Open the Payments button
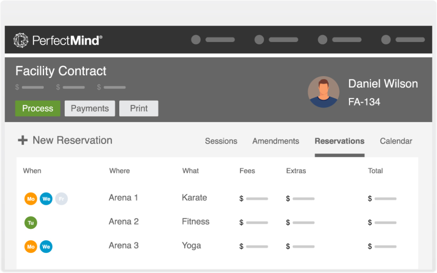Viewport: 437px width, 273px height. click(x=90, y=108)
